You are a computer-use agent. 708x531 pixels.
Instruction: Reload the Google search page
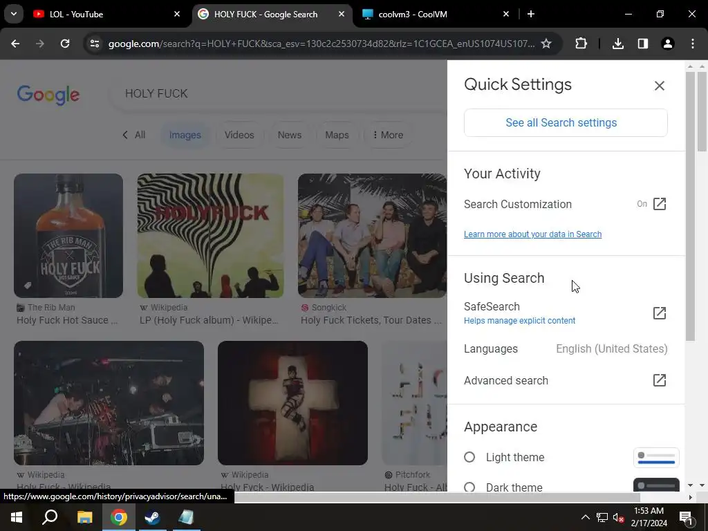(x=65, y=44)
